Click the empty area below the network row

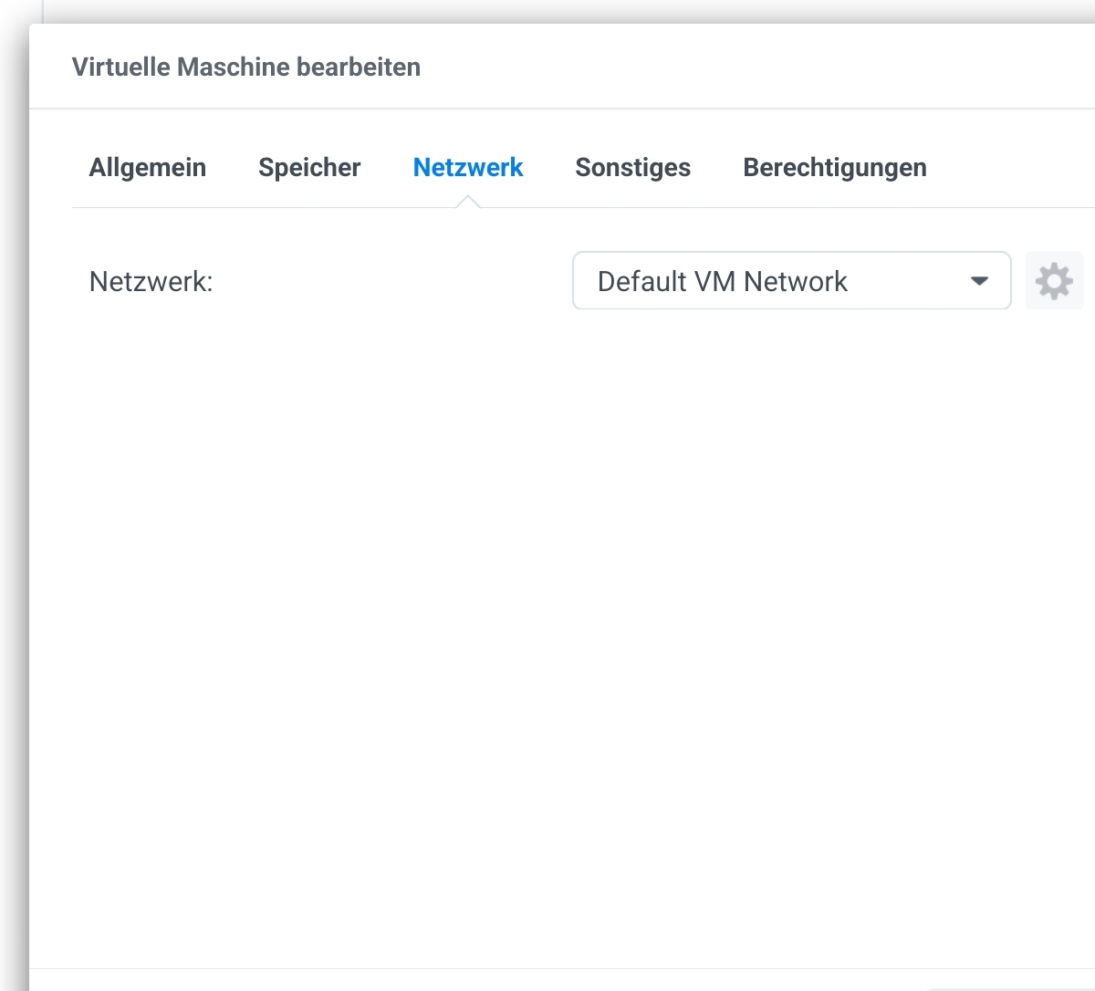547,593
